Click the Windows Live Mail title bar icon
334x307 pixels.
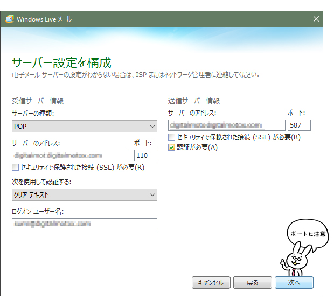pyautogui.click(x=10, y=19)
